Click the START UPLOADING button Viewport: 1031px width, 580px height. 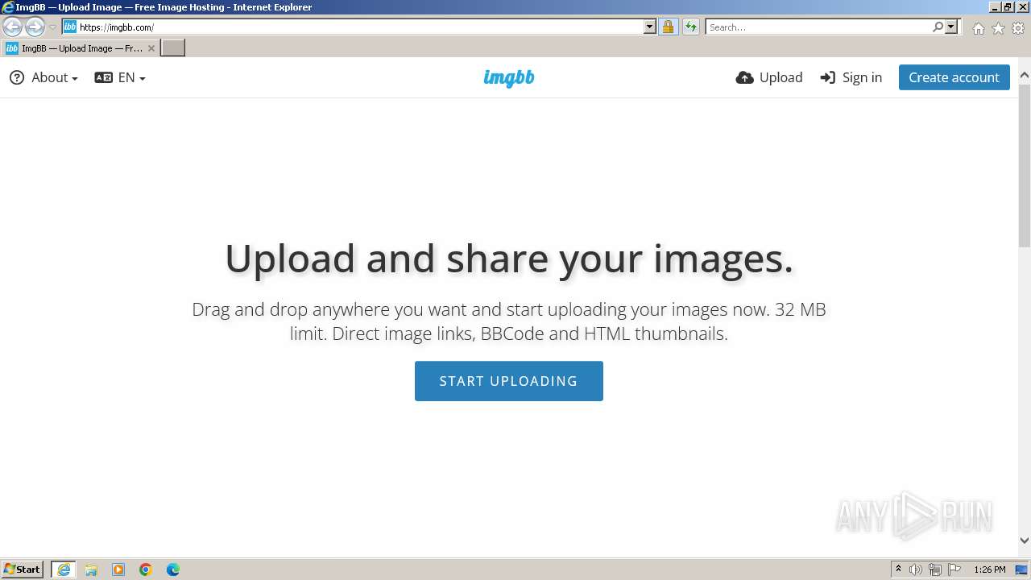tap(509, 381)
